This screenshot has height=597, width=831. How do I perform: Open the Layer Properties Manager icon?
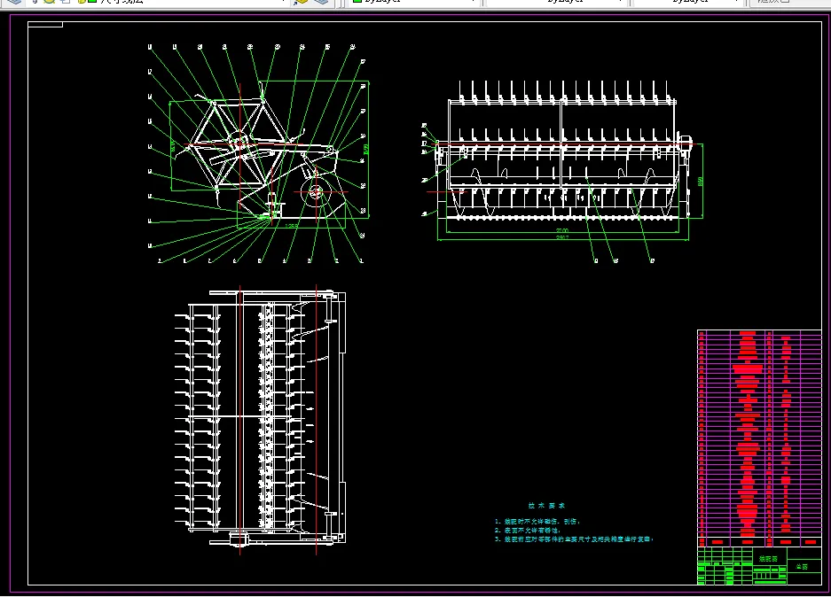[x=15, y=3]
